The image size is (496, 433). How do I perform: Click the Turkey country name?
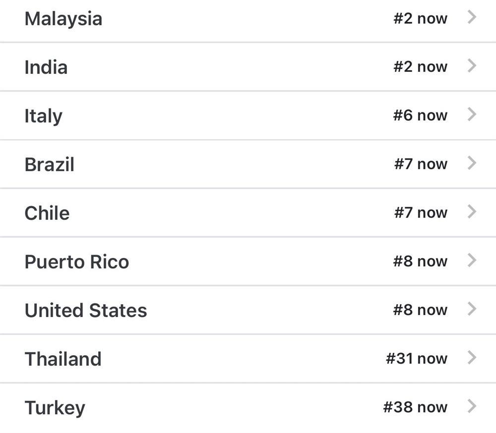click(55, 408)
